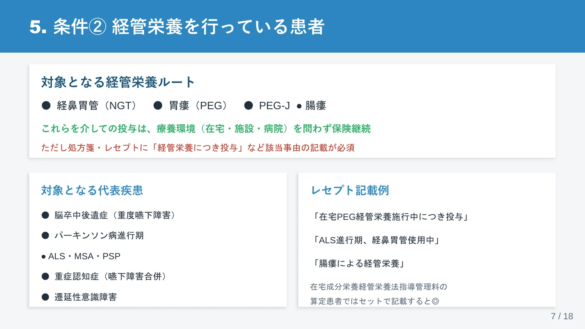Click the heading 対象となる代表疾患
Screen dimensions: 585x329
tap(92, 190)
